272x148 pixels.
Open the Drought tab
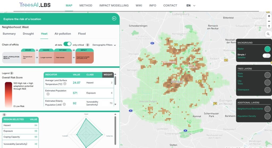[28, 34]
